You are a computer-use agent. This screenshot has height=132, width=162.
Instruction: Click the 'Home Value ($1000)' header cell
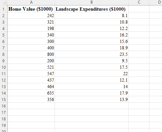[x=31, y=9]
